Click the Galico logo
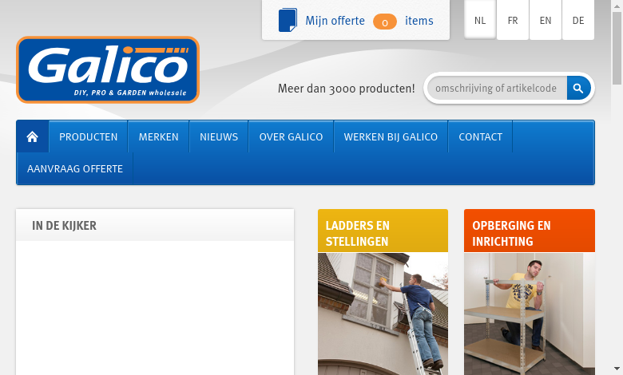 (x=108, y=70)
